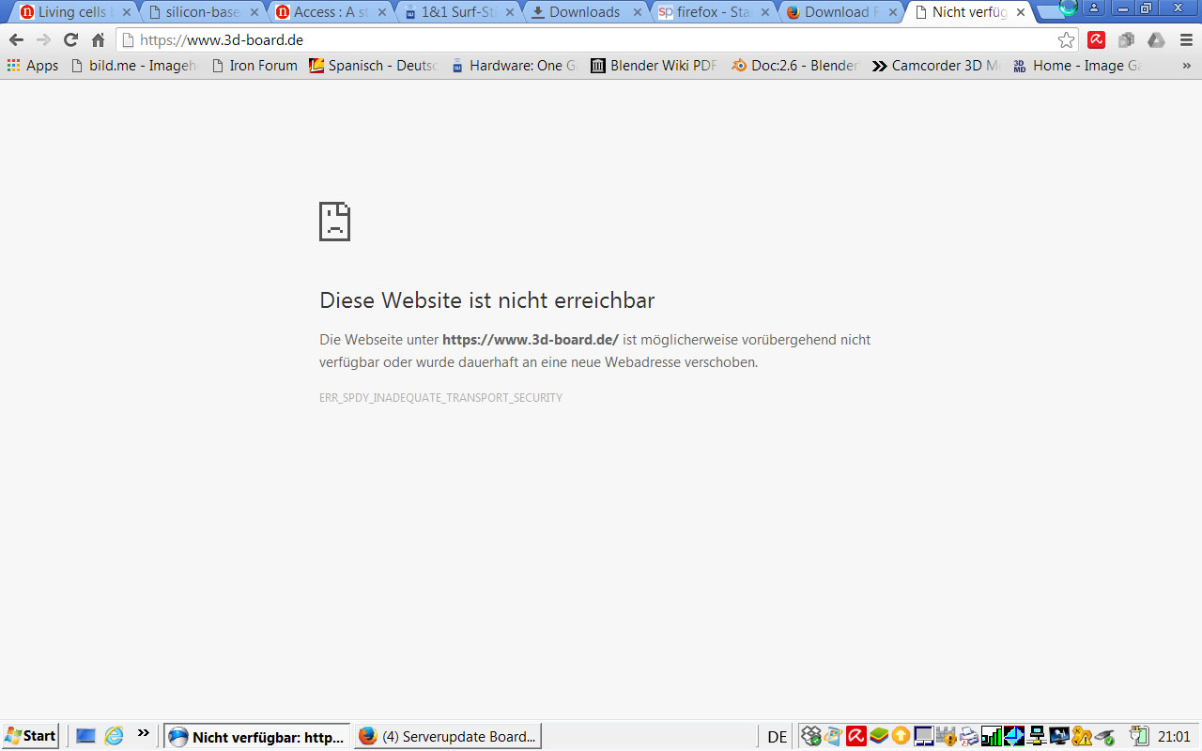
Task: Click the power plug battery tray icon
Action: point(1138,737)
